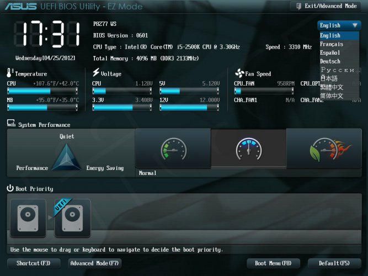Select the first hard disk boot device
This screenshot has height=276, width=368.
click(28, 218)
